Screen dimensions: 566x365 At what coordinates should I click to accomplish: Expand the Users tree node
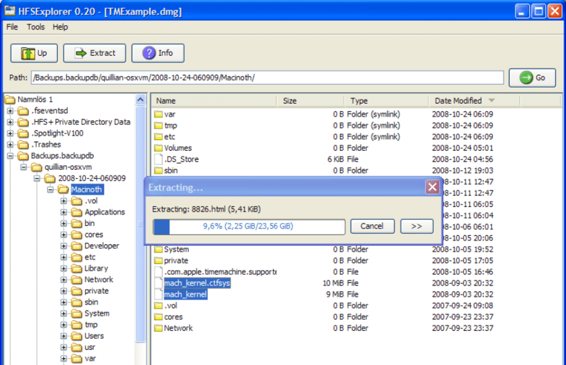(x=64, y=336)
